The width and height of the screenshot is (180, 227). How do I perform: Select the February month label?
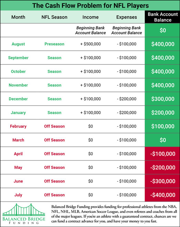tap(18, 127)
